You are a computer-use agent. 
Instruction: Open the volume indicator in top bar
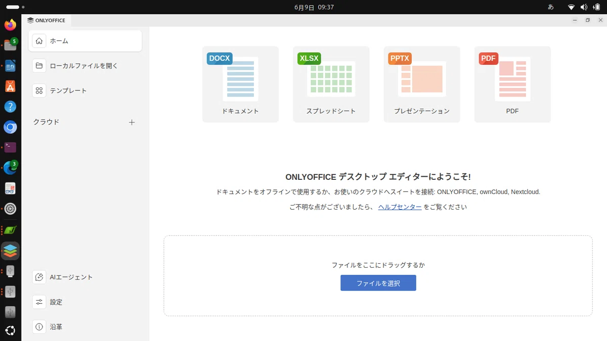pos(584,7)
